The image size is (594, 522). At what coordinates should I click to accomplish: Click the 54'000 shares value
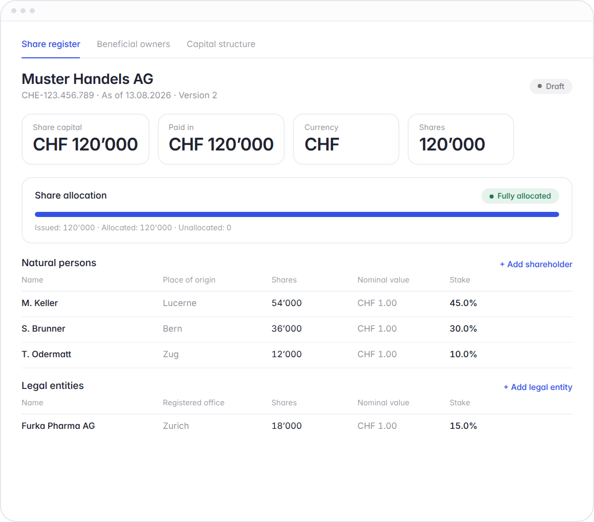pyautogui.click(x=287, y=303)
